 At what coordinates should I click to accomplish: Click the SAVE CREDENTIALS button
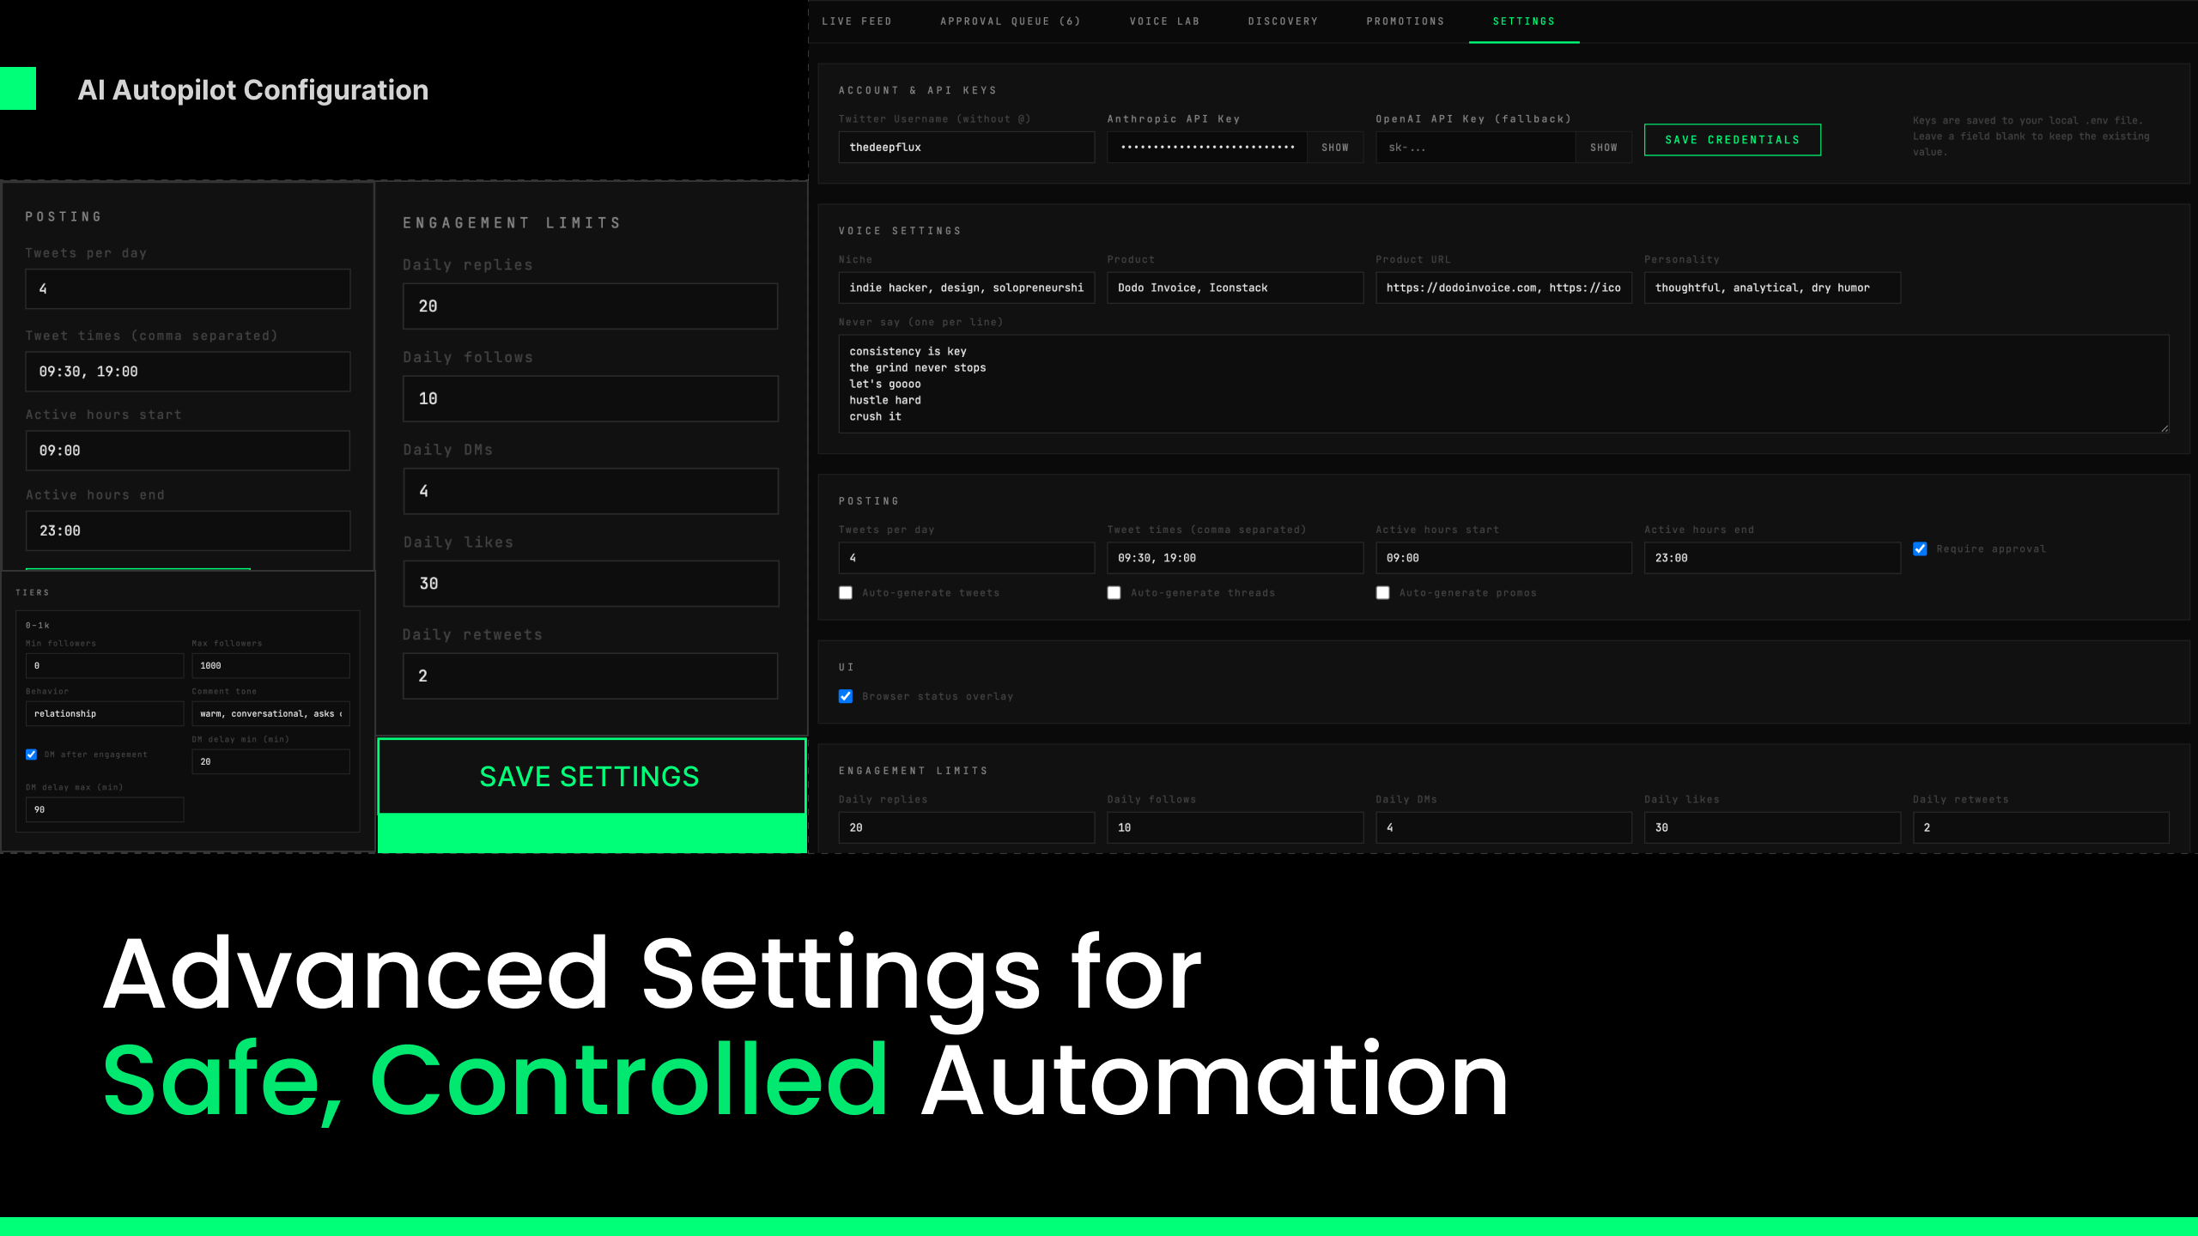[1732, 139]
